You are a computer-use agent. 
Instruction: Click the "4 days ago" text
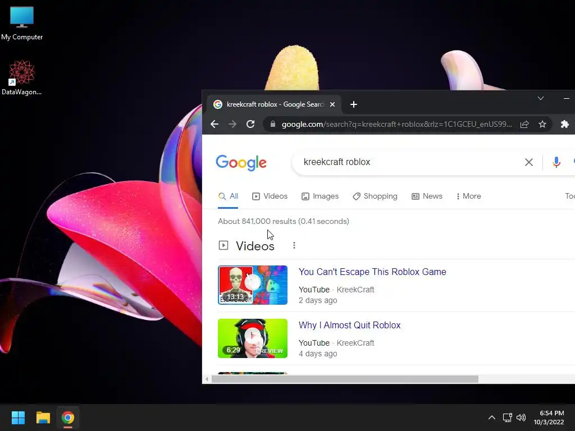(x=318, y=354)
